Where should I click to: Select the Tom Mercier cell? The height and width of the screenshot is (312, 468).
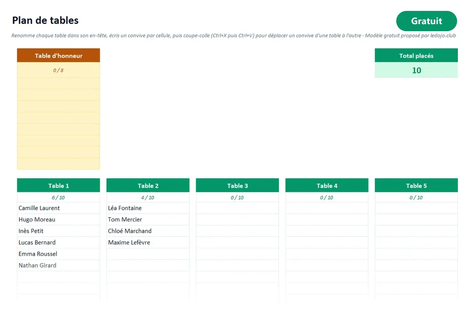click(x=148, y=220)
